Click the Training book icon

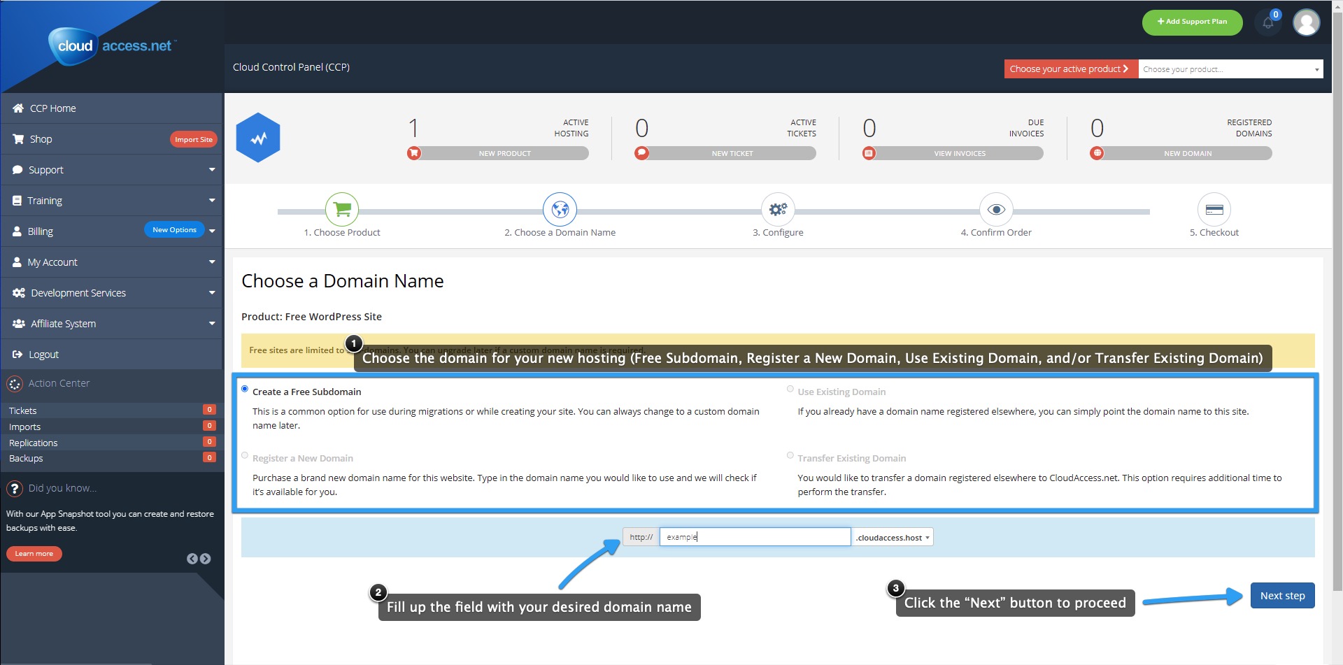coord(17,201)
